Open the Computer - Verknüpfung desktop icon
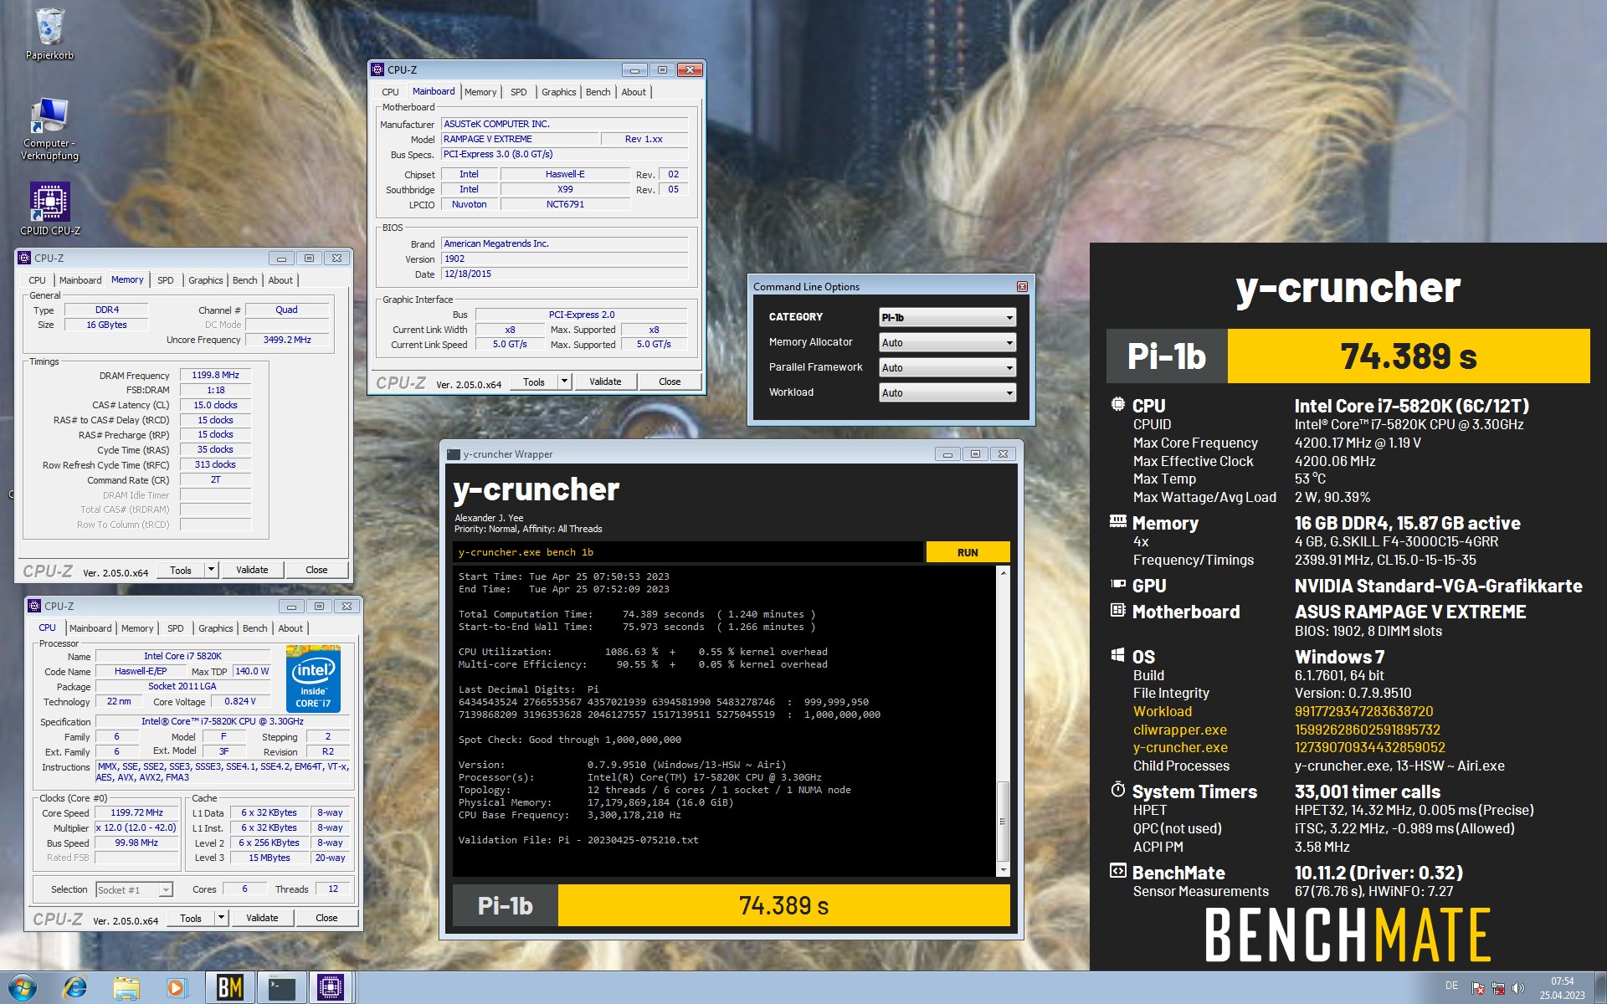The image size is (1607, 1004). pos(49,129)
